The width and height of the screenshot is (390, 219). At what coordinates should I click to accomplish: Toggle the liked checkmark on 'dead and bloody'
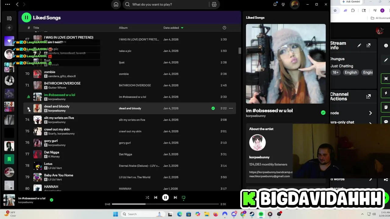(x=213, y=108)
